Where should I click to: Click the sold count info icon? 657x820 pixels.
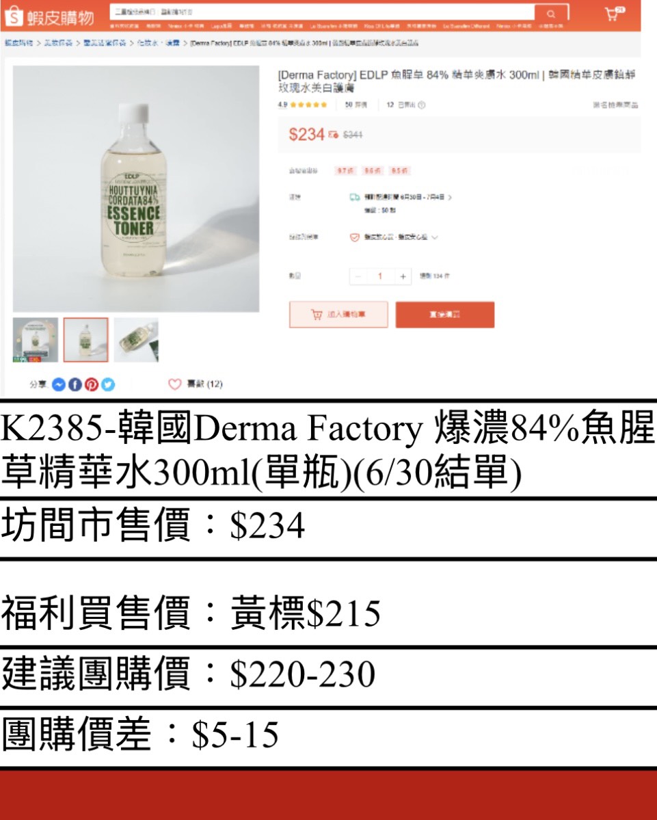pos(422,105)
